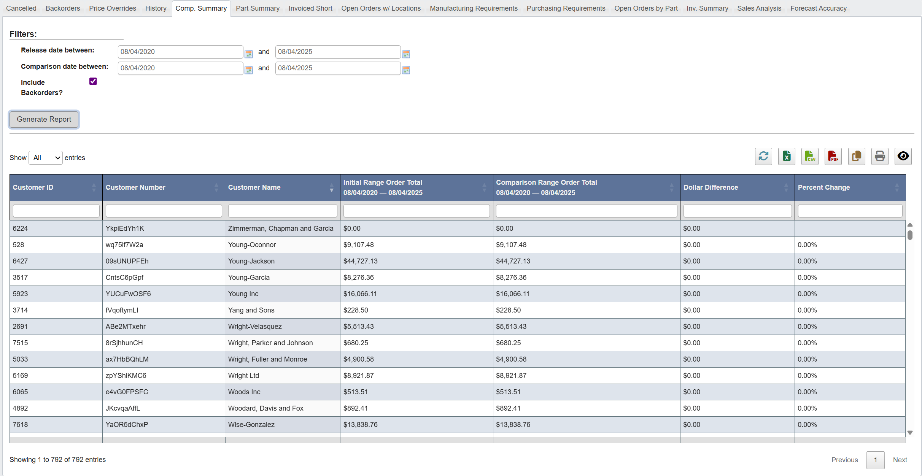Click the Customer ID filter input field
This screenshot has height=476, width=922.
[x=56, y=211]
